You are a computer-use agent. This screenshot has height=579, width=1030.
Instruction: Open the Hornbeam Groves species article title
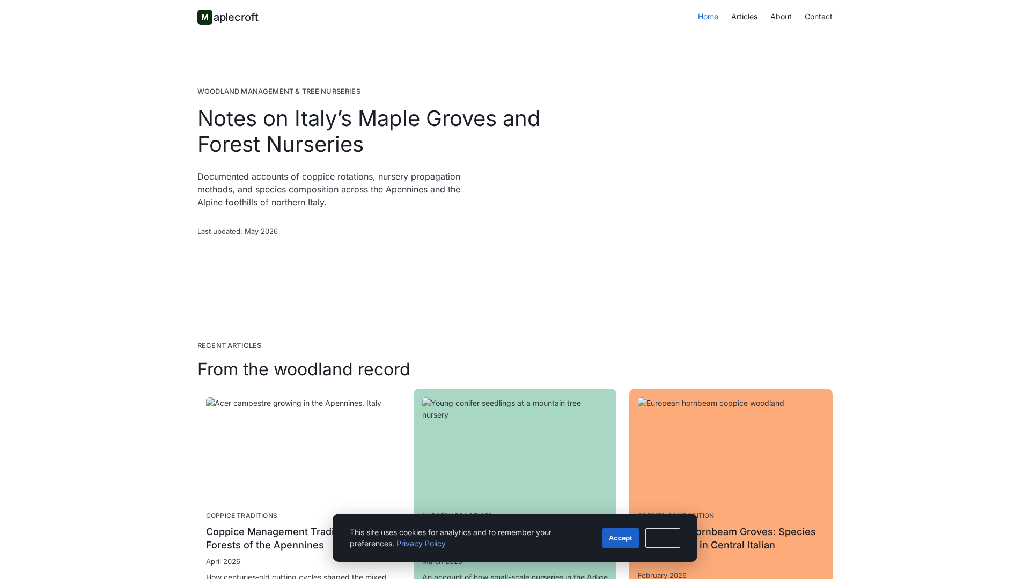click(x=757, y=538)
